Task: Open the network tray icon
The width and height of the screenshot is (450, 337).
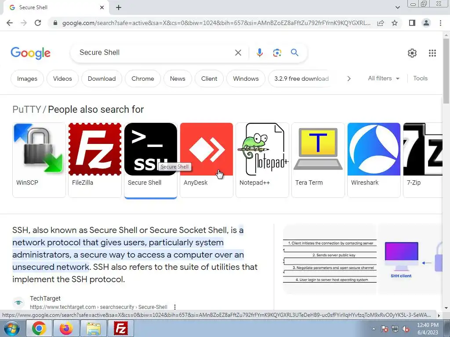Action: point(395,329)
